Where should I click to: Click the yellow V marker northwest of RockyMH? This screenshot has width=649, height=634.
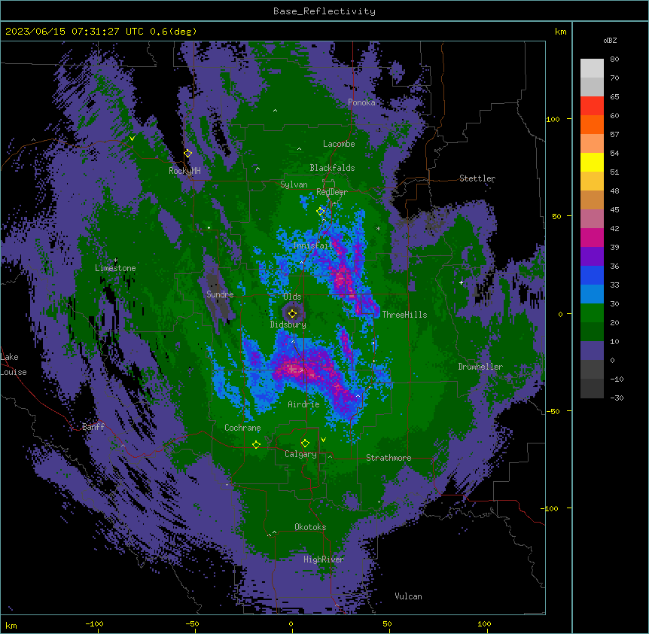132,139
